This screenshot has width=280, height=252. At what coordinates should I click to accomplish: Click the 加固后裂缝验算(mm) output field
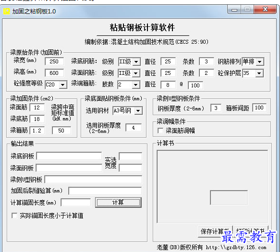pos(105,191)
